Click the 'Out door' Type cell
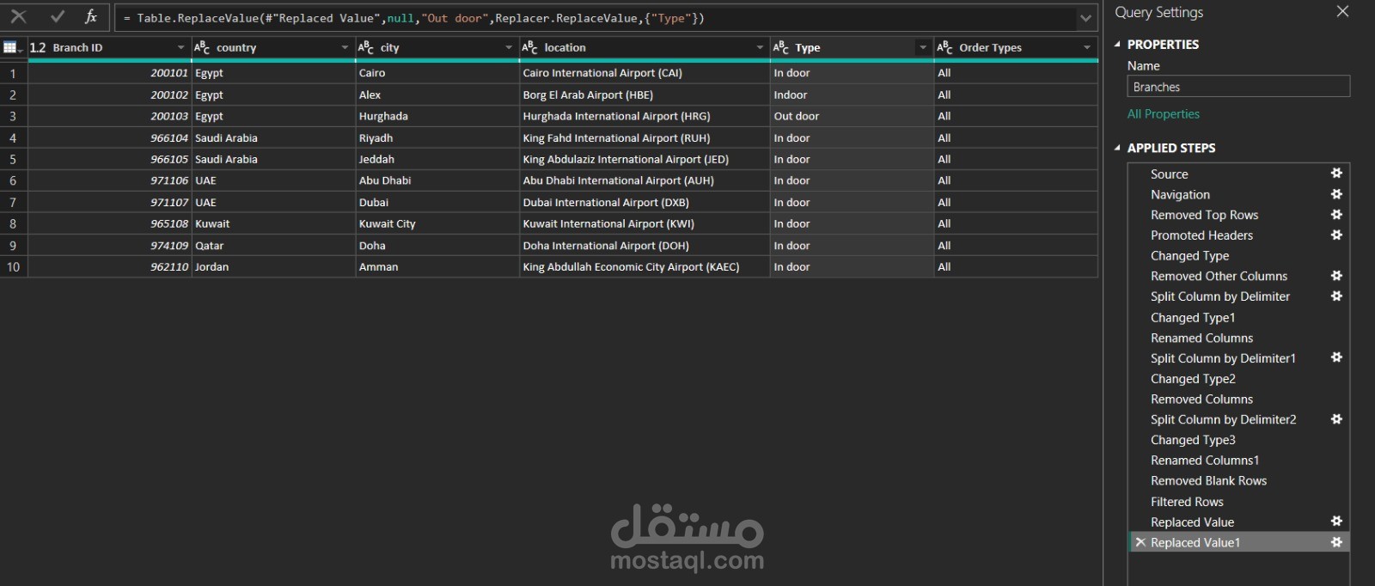1375x586 pixels. [x=852, y=116]
